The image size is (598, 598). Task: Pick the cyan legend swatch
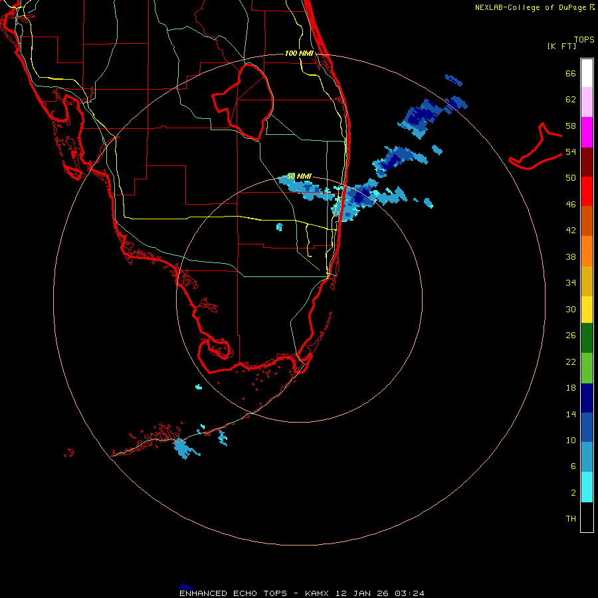(587, 487)
